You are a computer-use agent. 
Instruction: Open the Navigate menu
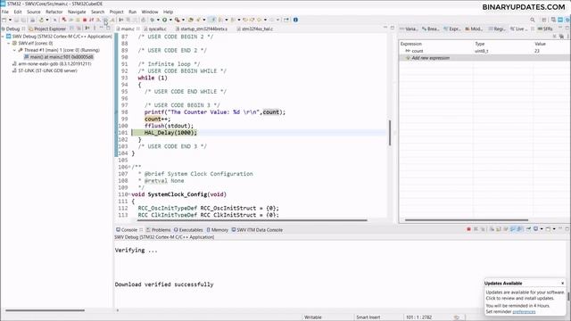point(77,12)
